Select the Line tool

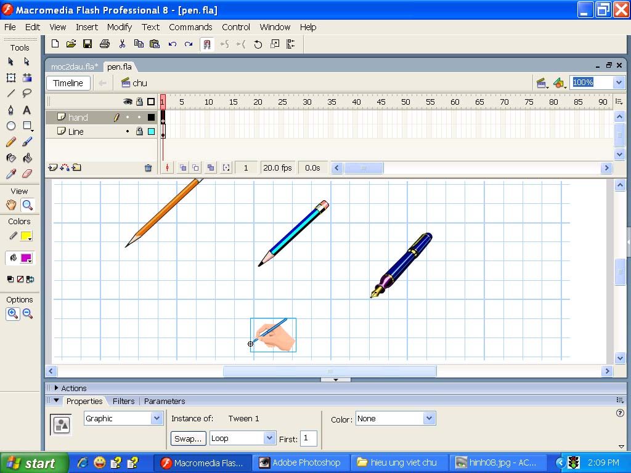pos(11,94)
